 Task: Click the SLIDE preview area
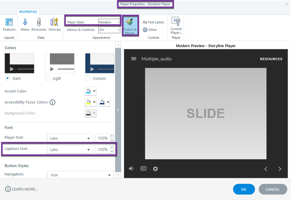point(206,114)
